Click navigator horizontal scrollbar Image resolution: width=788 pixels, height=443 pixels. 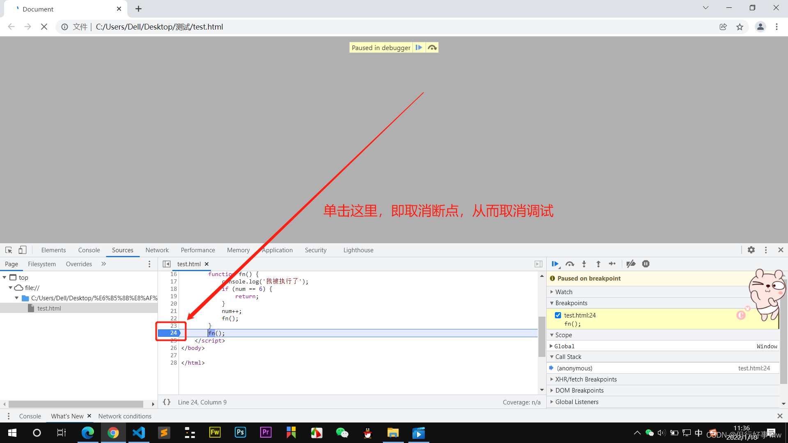pyautogui.click(x=76, y=404)
